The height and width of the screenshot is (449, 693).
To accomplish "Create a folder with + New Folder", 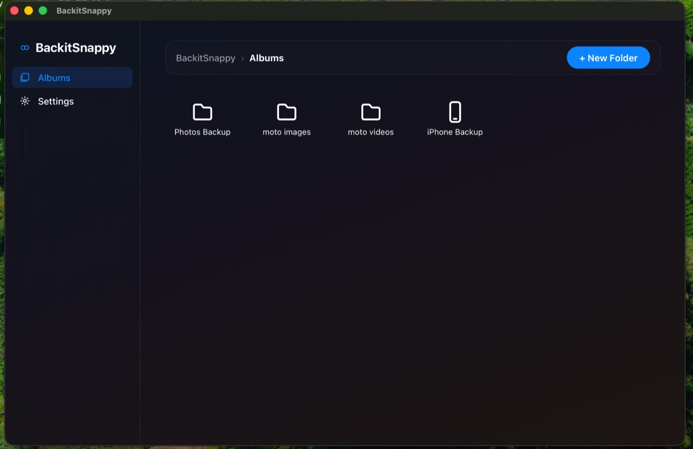I will (x=609, y=58).
